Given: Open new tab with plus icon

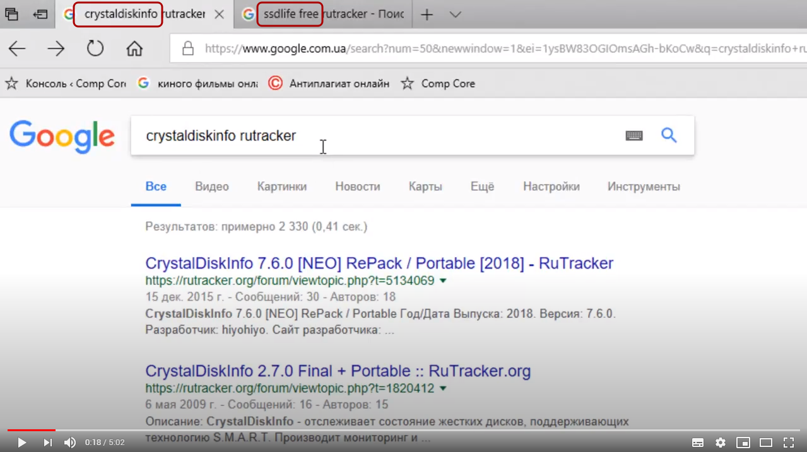Looking at the screenshot, I should pyautogui.click(x=427, y=14).
